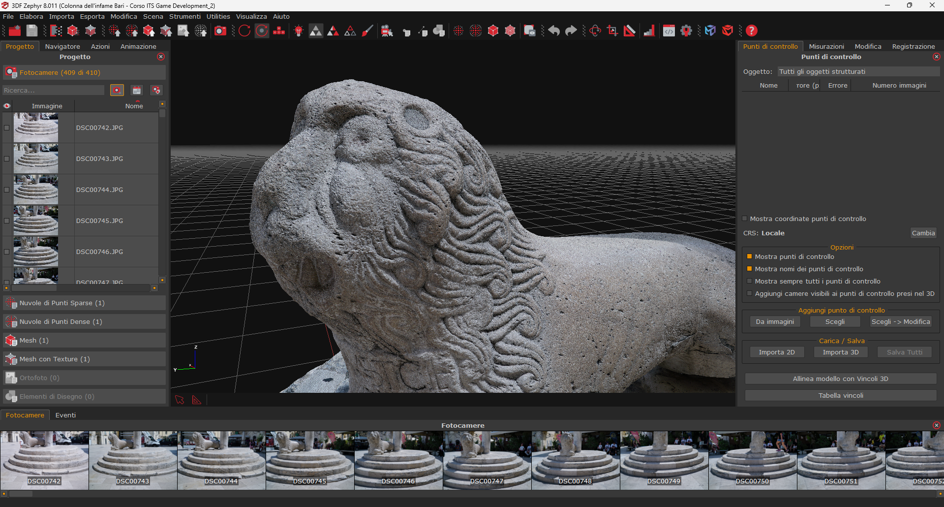
Task: Switch to the Misurazioni tab
Action: pos(826,46)
